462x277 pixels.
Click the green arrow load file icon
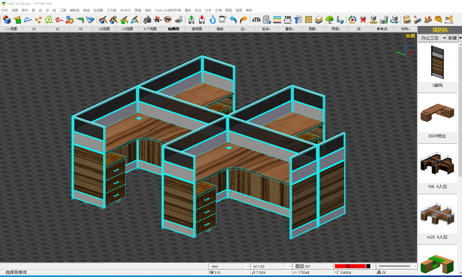(191, 20)
